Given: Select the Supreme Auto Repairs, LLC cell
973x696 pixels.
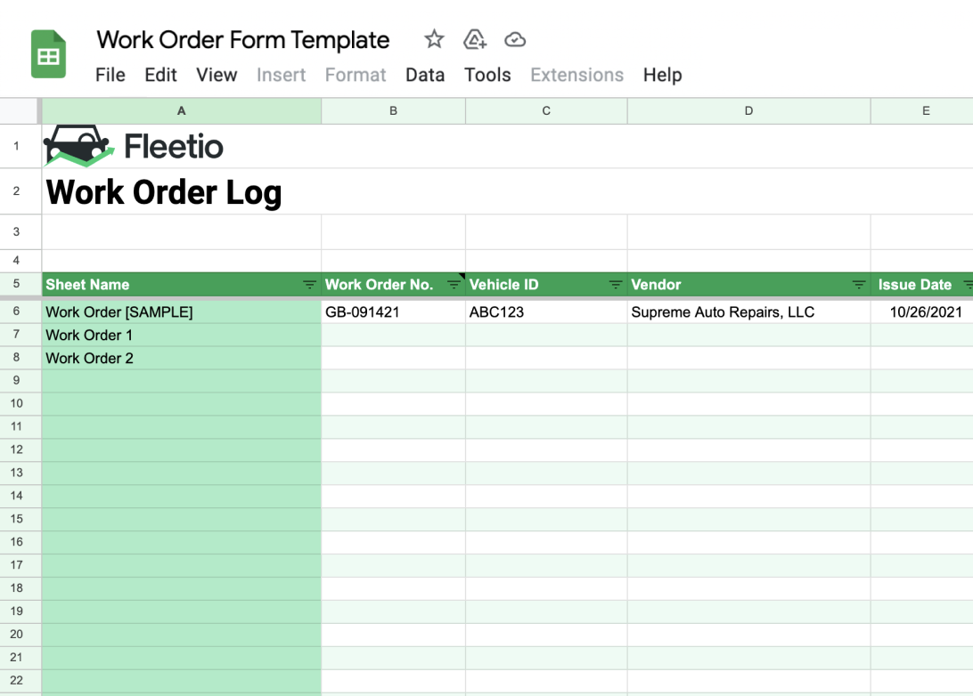Looking at the screenshot, I should point(749,312).
